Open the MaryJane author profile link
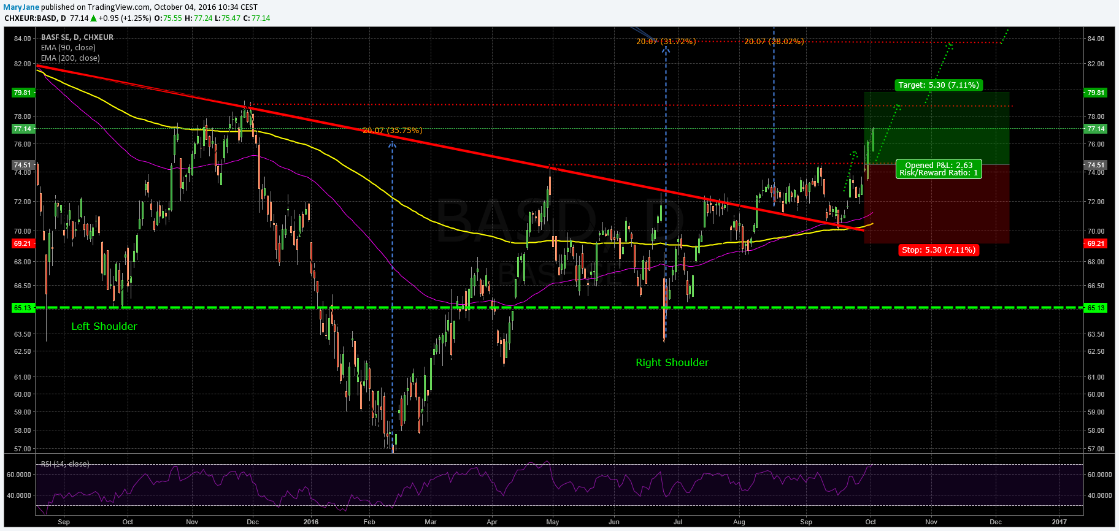 21,7
